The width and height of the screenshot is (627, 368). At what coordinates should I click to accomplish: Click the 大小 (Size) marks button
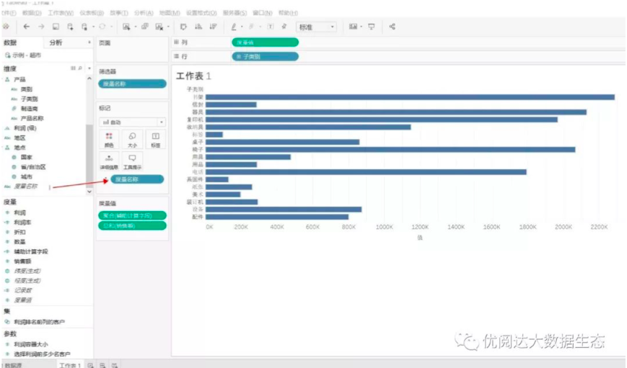point(132,139)
